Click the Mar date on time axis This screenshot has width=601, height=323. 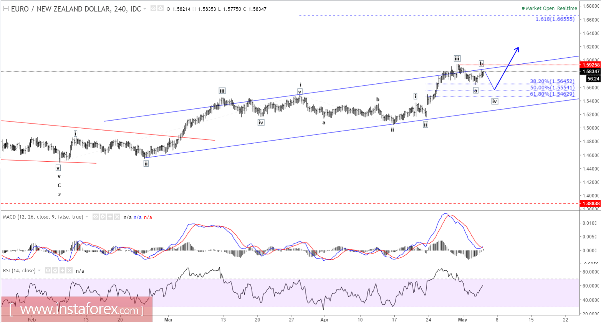point(168,320)
